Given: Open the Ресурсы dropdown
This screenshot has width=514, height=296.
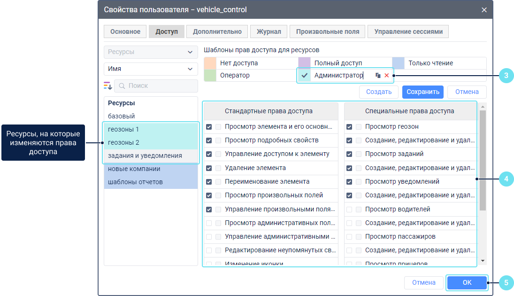Looking at the screenshot, I should point(151,52).
